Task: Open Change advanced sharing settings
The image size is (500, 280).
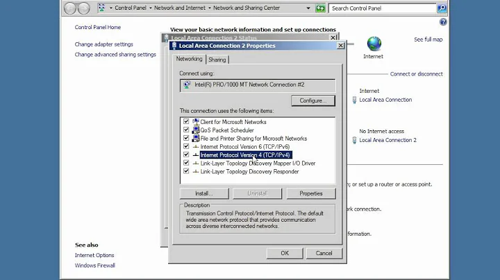Action: (x=115, y=55)
